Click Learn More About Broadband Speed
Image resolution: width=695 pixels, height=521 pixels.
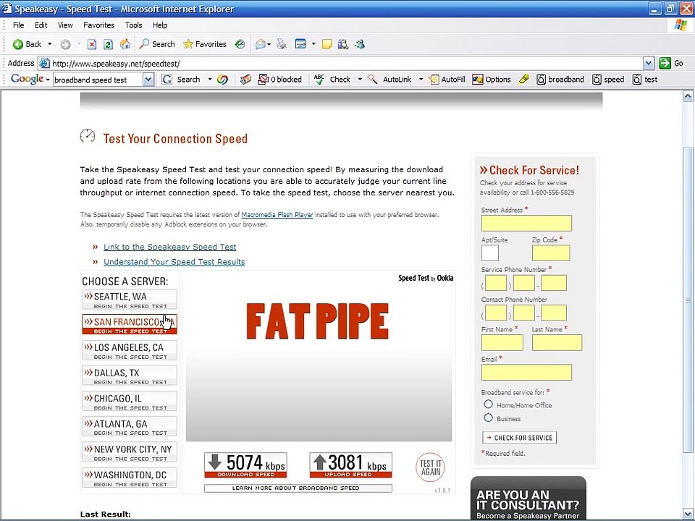298,488
